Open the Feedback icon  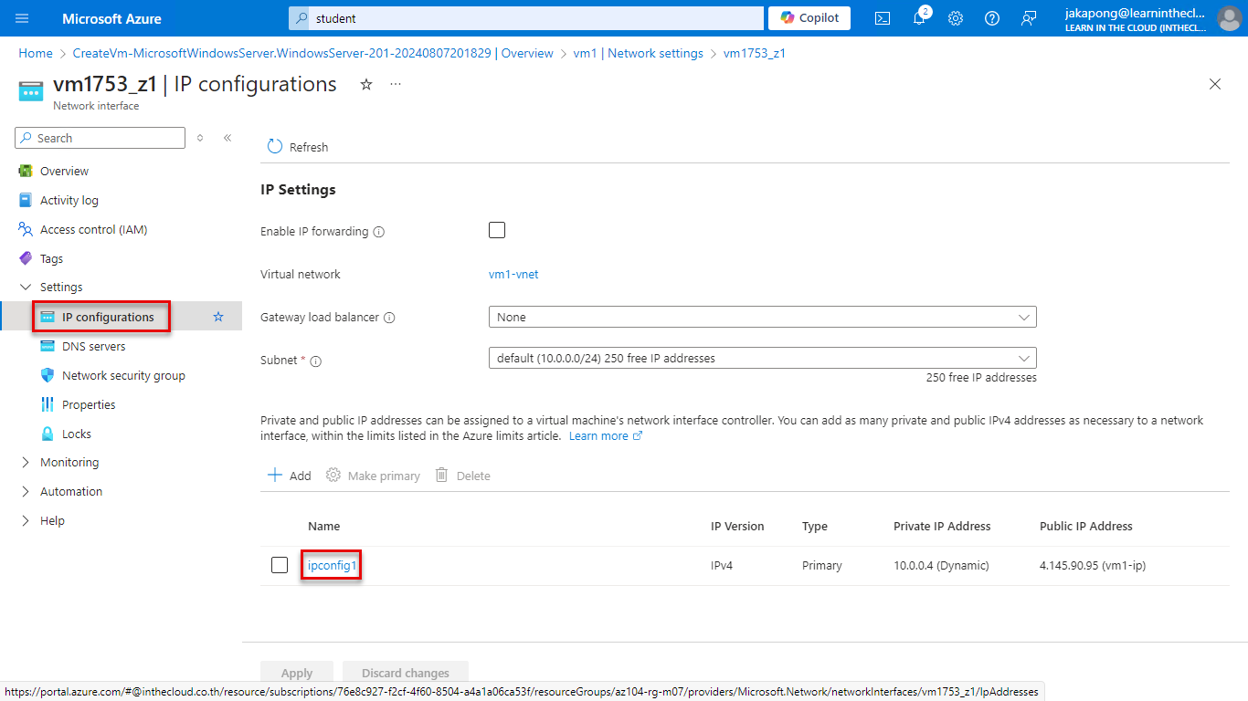1029,18
